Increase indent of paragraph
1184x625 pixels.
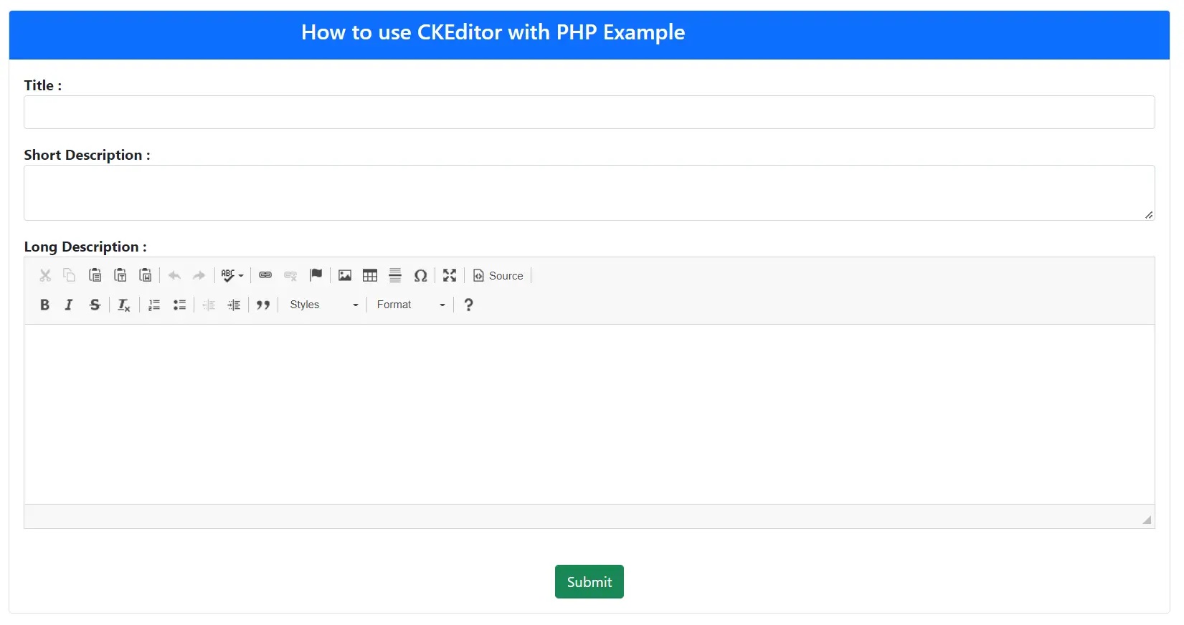click(234, 305)
